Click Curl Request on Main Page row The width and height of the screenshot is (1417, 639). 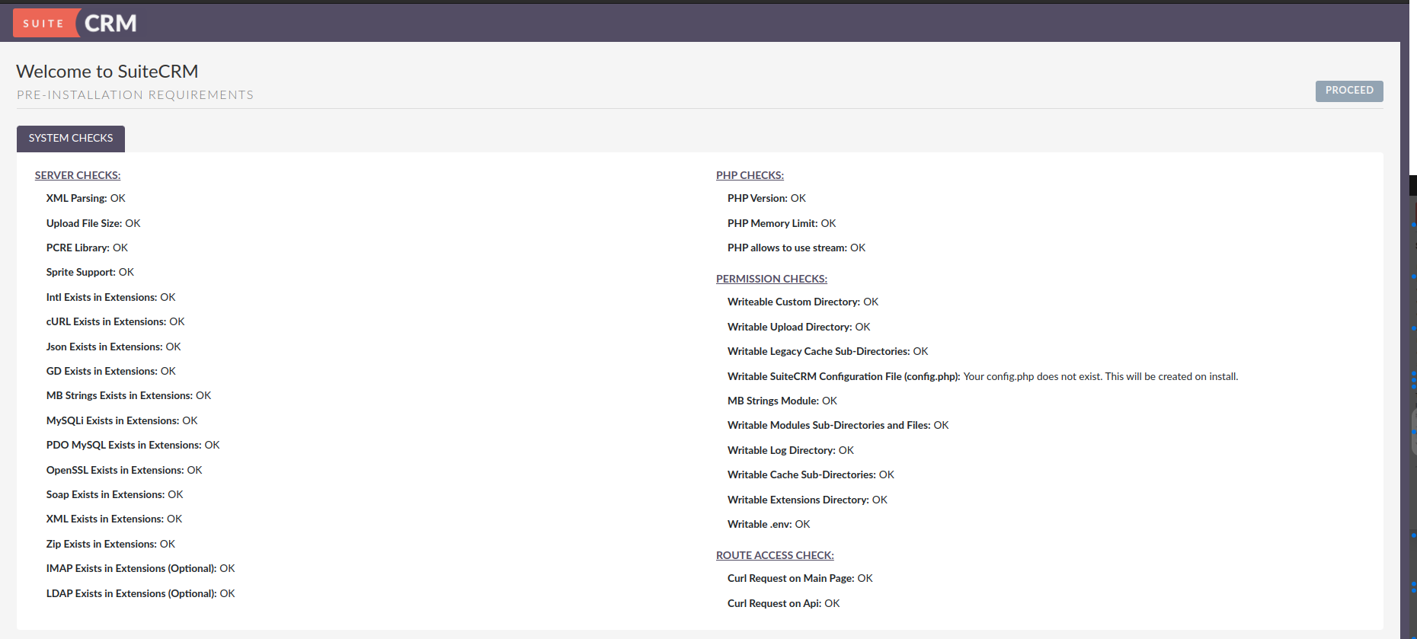click(800, 578)
